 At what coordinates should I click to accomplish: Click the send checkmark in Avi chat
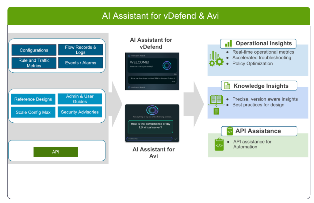pos(176,139)
